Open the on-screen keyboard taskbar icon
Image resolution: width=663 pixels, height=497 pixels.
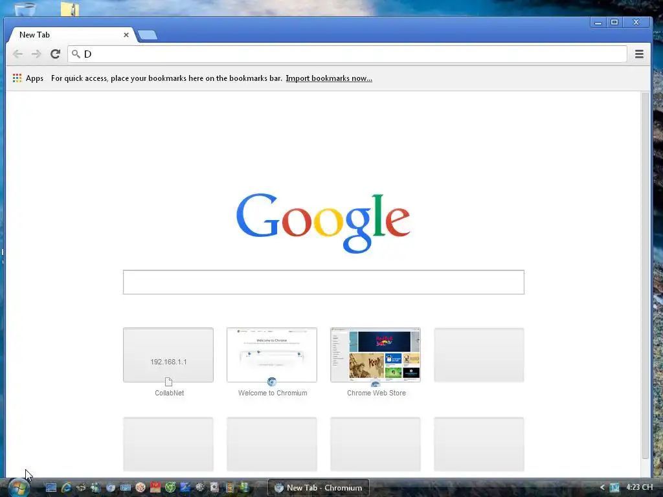click(126, 488)
